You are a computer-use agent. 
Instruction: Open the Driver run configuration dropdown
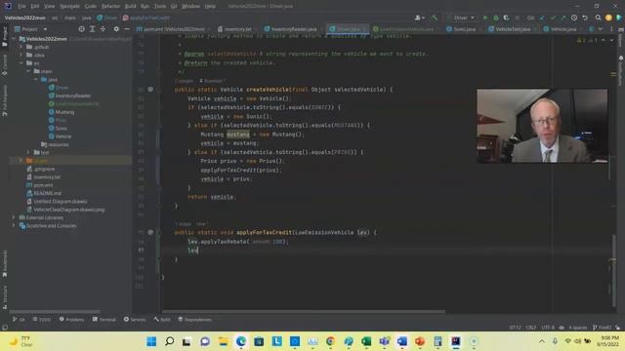point(461,18)
